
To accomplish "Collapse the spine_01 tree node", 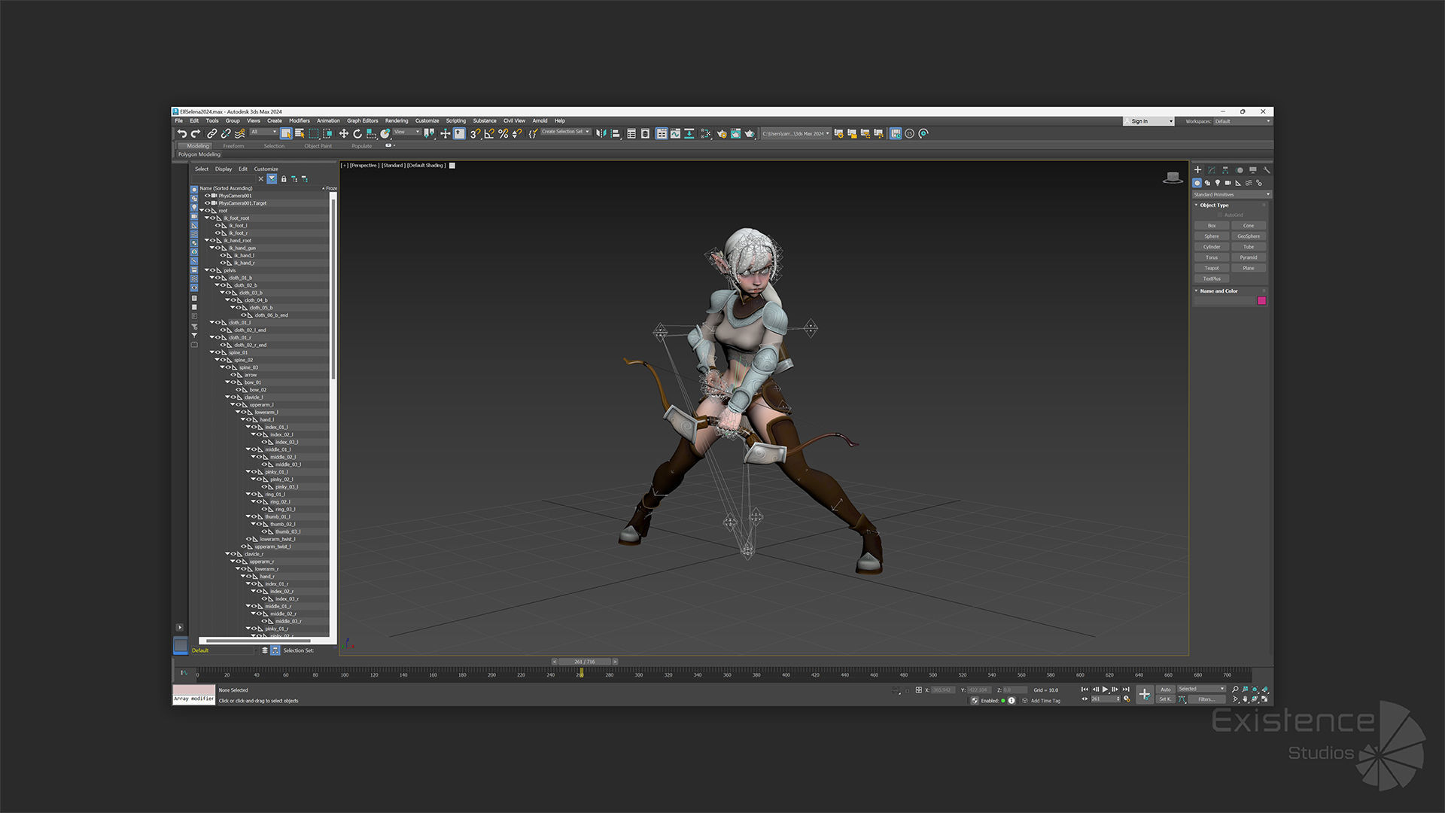I will 213,352.
